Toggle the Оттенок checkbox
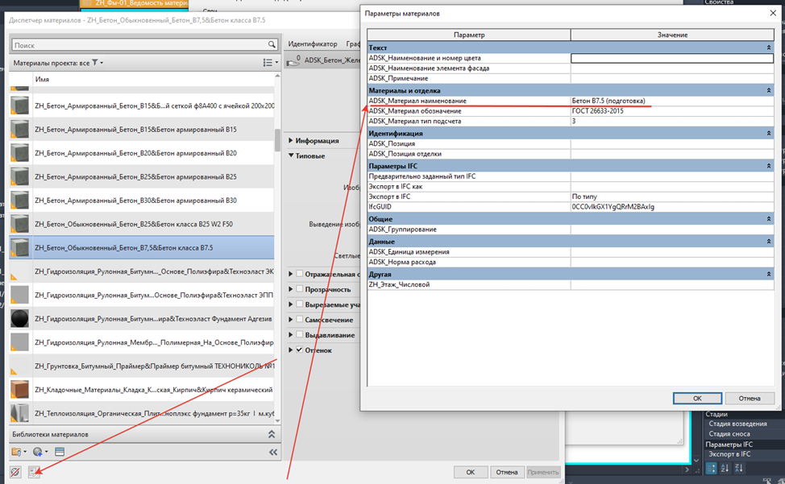Viewport: 785px width, 484px height. pos(299,350)
